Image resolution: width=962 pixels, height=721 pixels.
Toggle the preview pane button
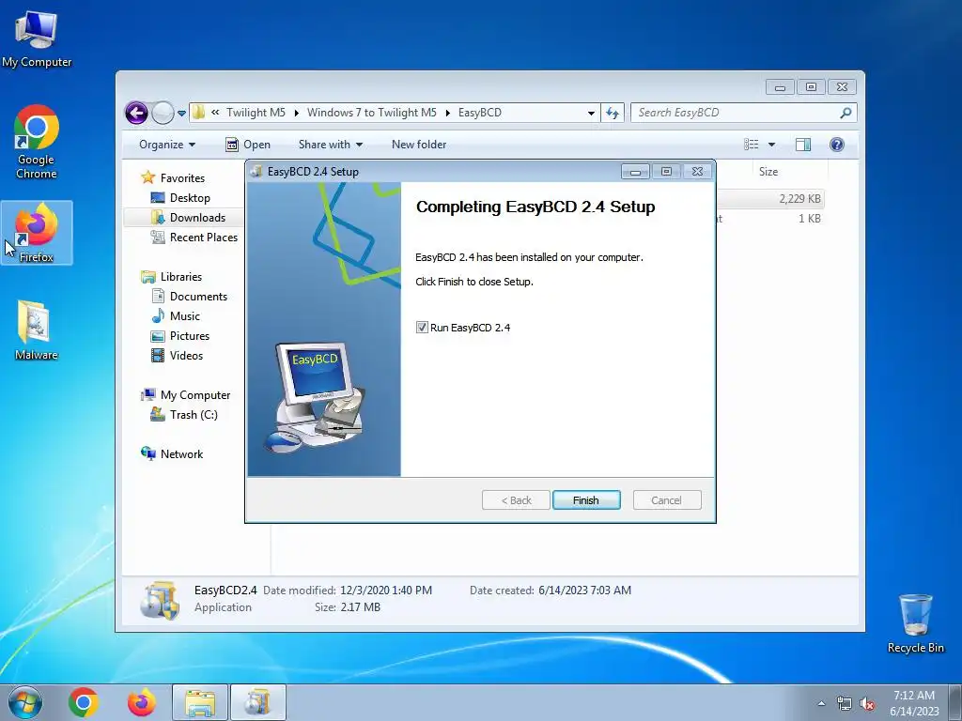pos(803,145)
